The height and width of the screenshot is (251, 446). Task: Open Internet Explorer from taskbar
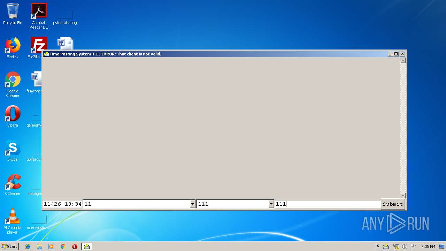coord(28,246)
